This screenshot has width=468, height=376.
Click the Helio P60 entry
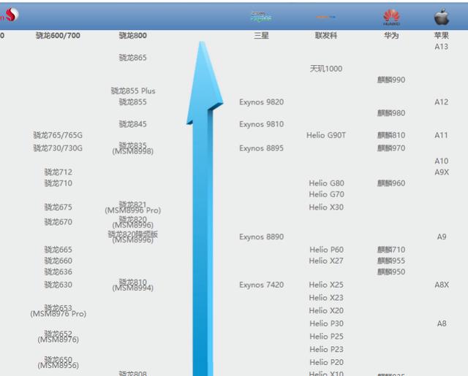[x=327, y=250]
